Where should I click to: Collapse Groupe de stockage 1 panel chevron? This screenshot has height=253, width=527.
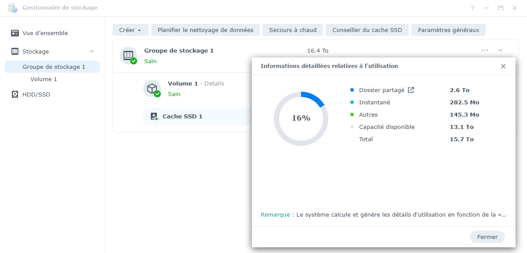coord(500,50)
